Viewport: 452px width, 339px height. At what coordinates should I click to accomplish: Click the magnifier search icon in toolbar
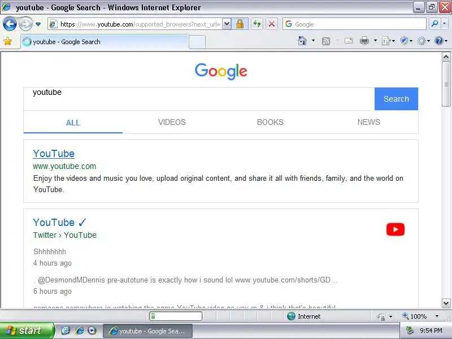click(x=434, y=24)
